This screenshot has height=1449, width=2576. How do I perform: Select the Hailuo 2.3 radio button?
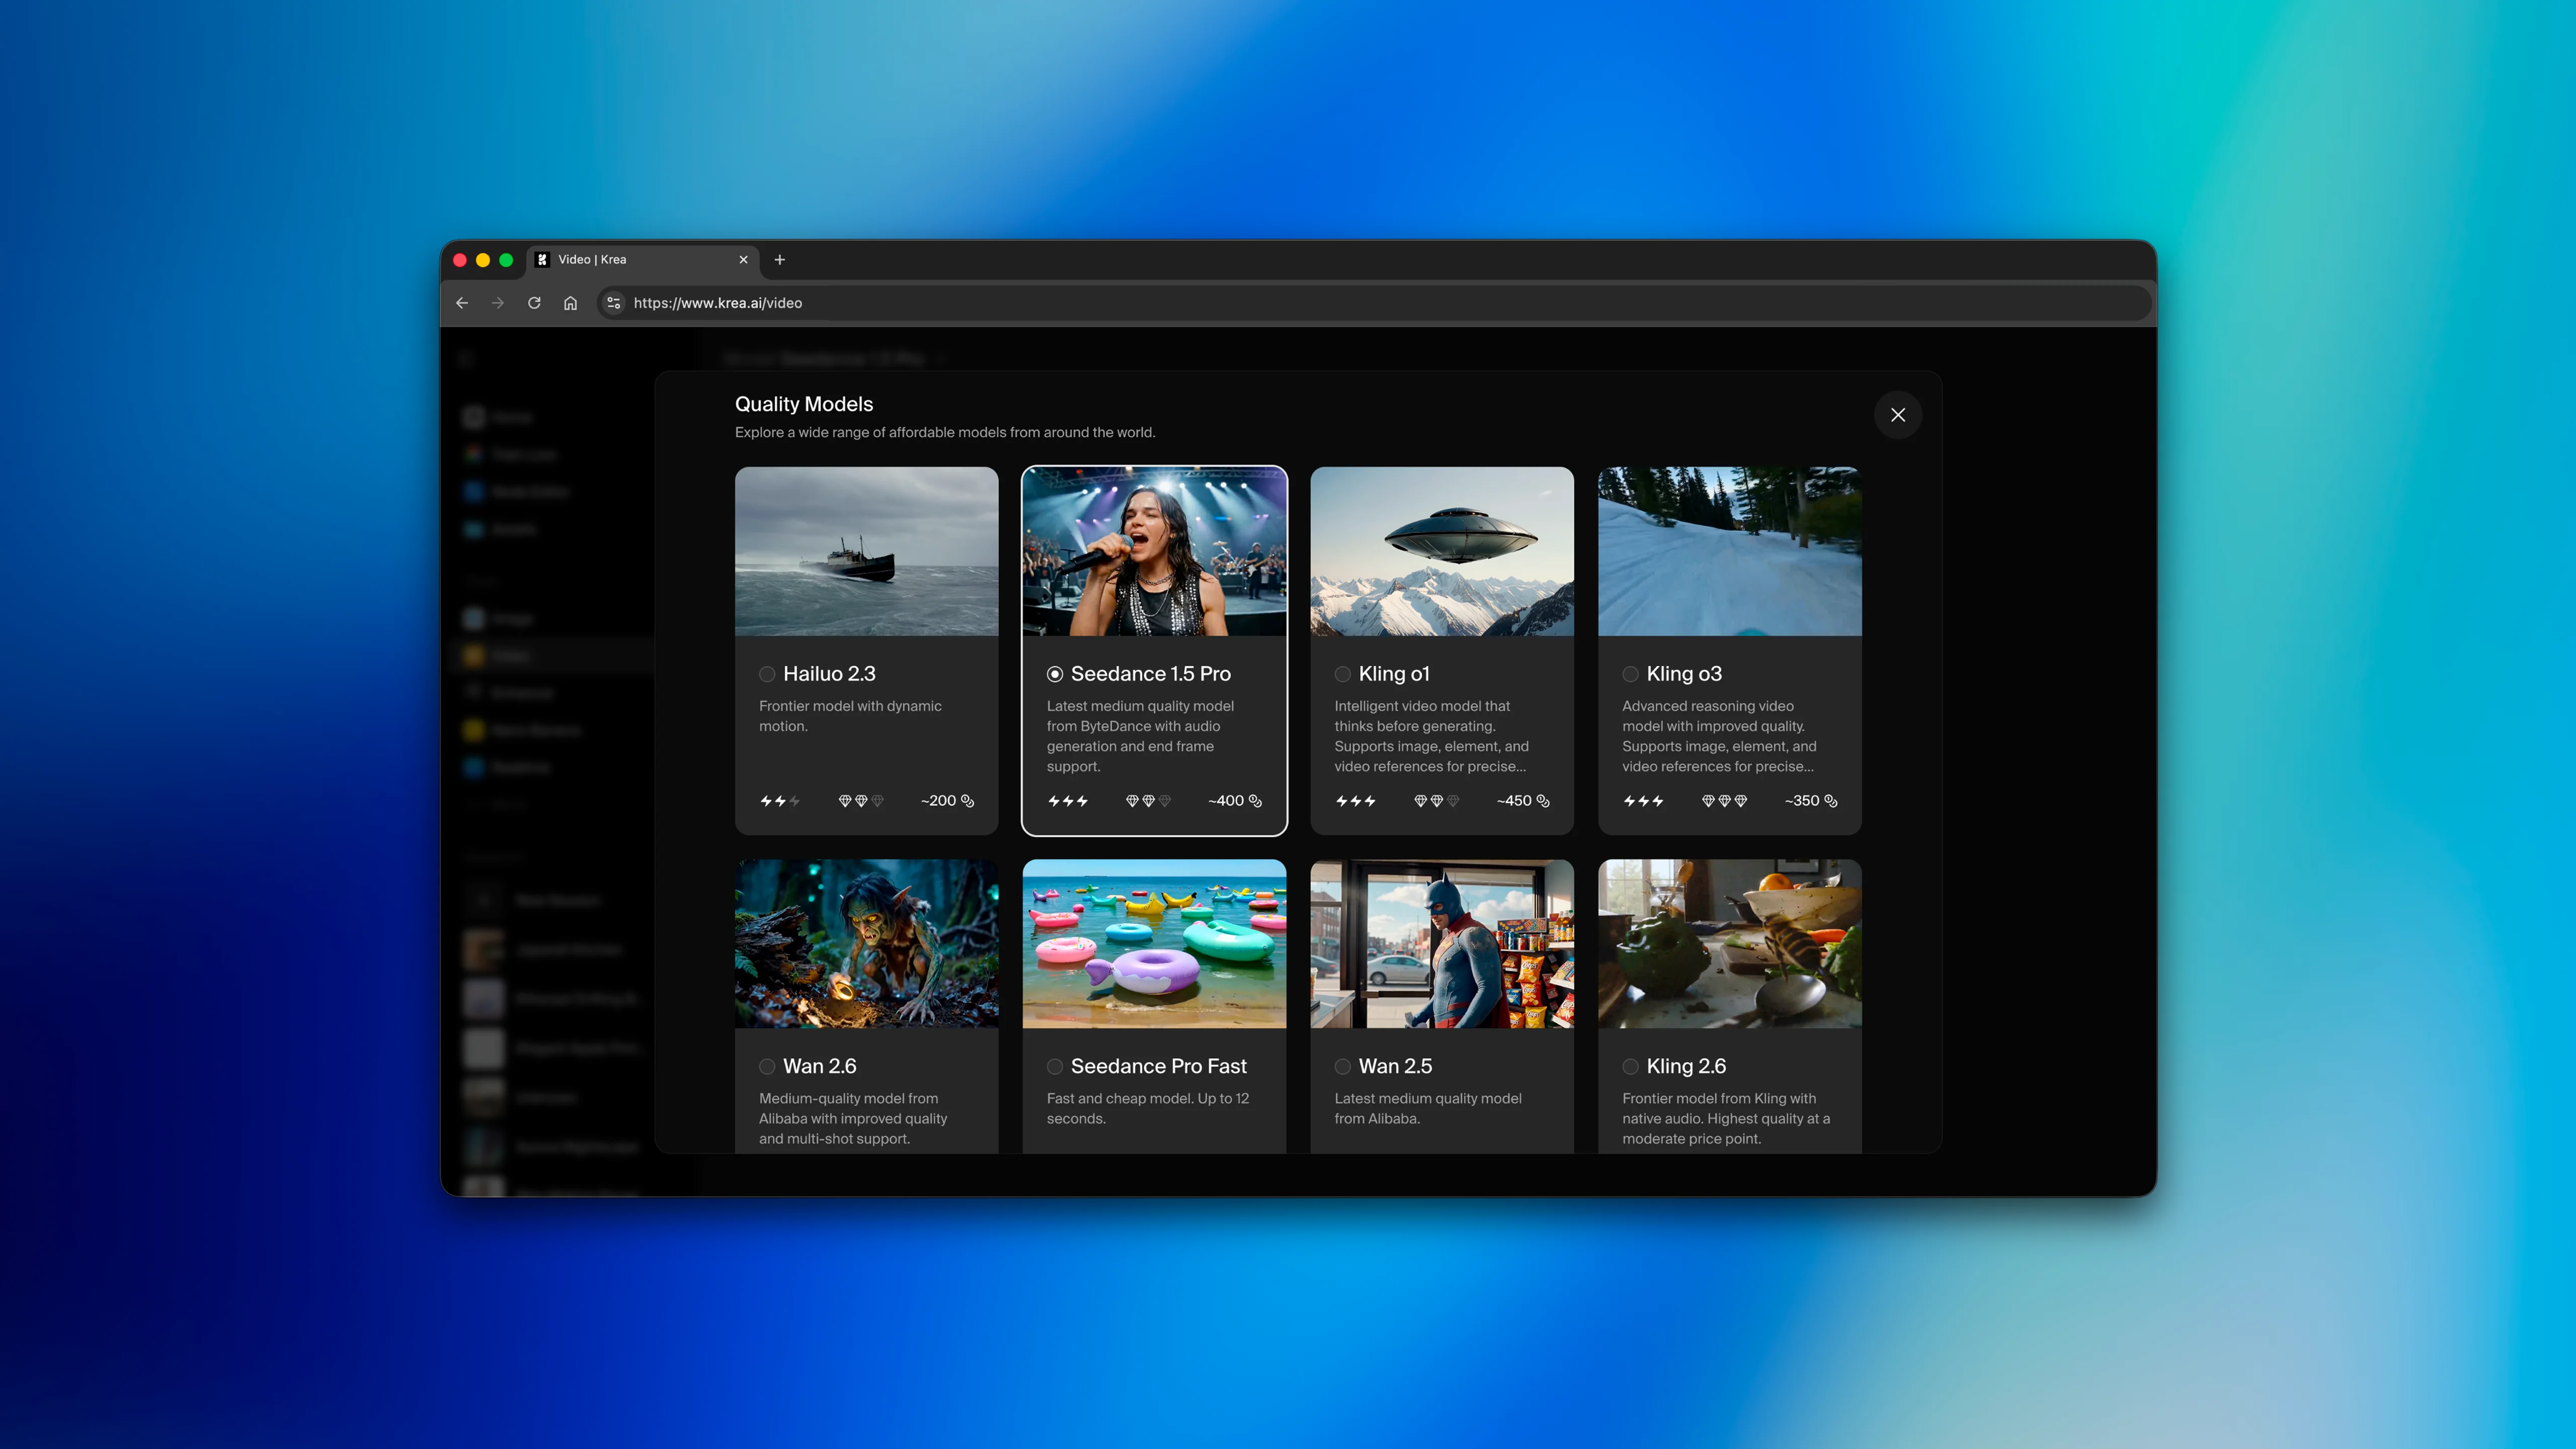767,674
